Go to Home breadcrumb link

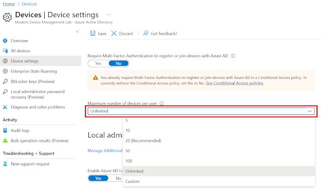[x=9, y=4]
